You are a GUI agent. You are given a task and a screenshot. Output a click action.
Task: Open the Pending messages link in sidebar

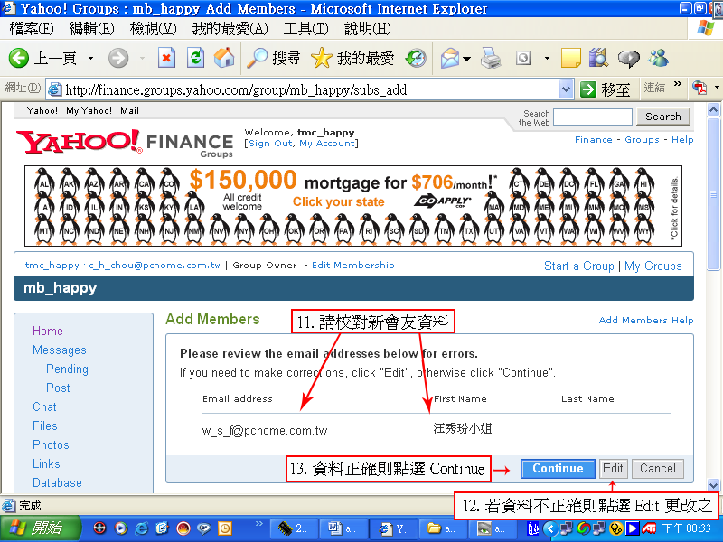[x=67, y=369]
